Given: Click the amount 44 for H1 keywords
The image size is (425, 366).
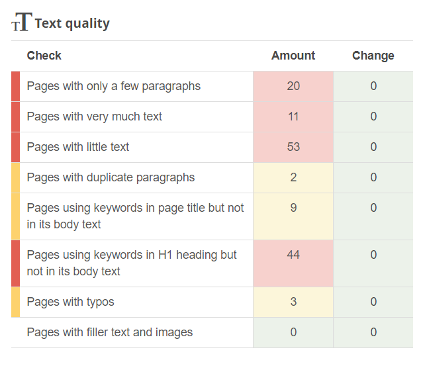Looking at the screenshot, I should [293, 255].
